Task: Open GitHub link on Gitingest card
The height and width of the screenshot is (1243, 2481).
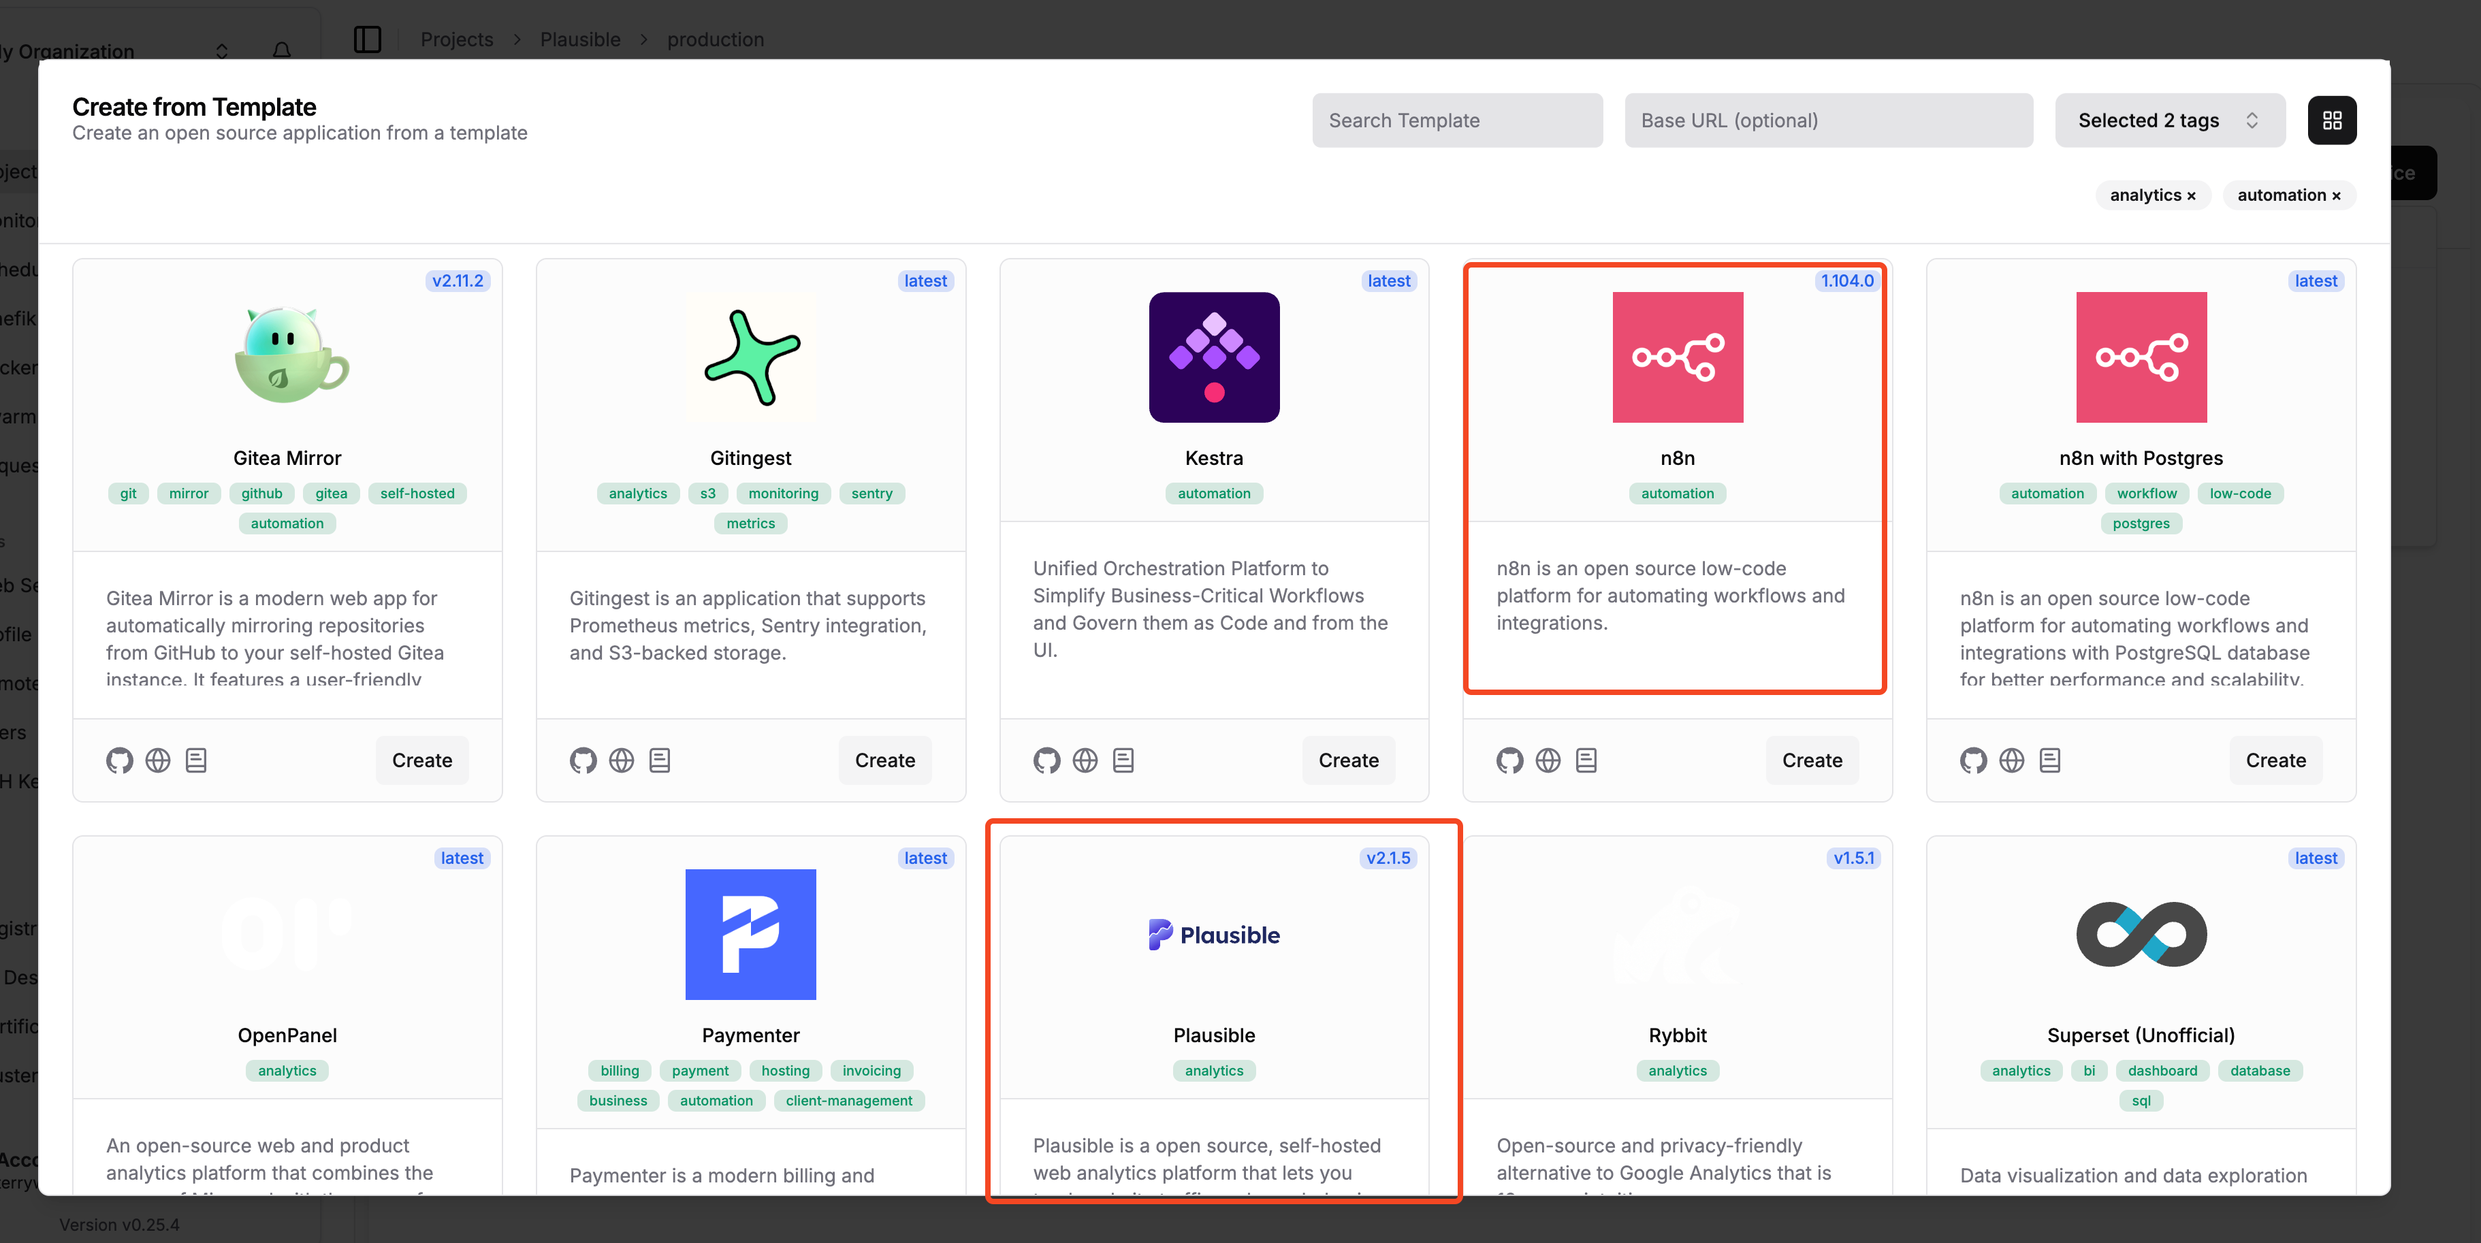Action: (x=583, y=760)
